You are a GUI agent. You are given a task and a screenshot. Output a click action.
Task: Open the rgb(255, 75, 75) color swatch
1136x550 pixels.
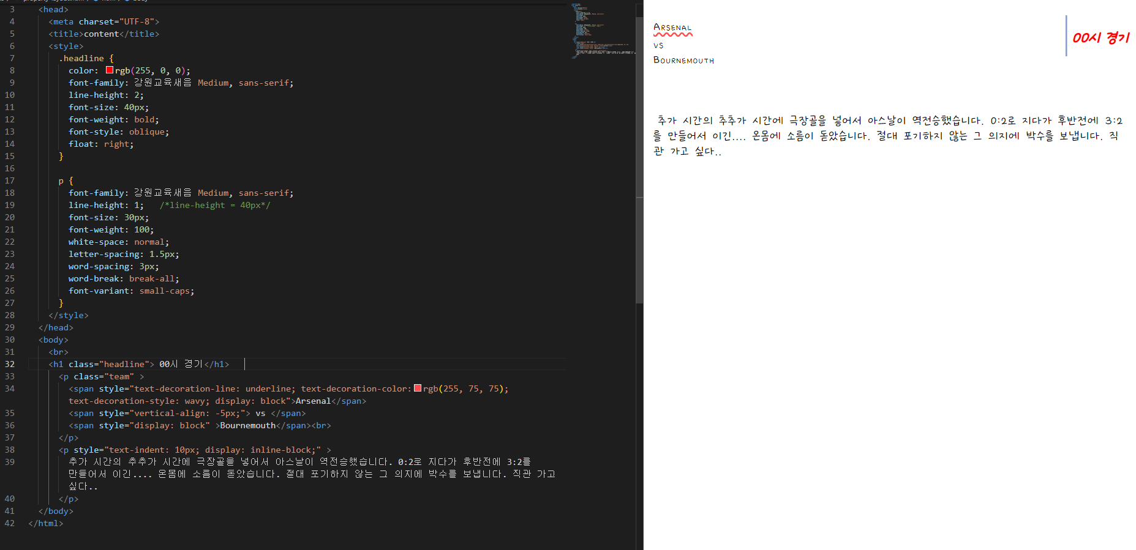point(418,388)
